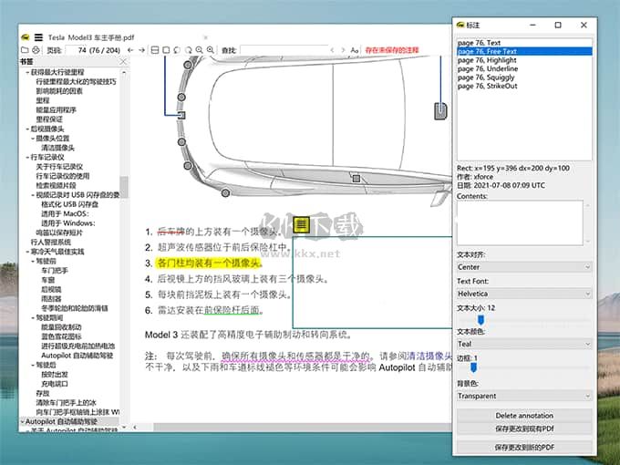Select 'page 76, Underline' annotation entry
Screen dimensions: 620x465
point(524,68)
